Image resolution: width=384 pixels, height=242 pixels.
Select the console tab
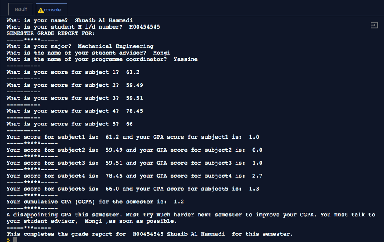click(x=52, y=9)
